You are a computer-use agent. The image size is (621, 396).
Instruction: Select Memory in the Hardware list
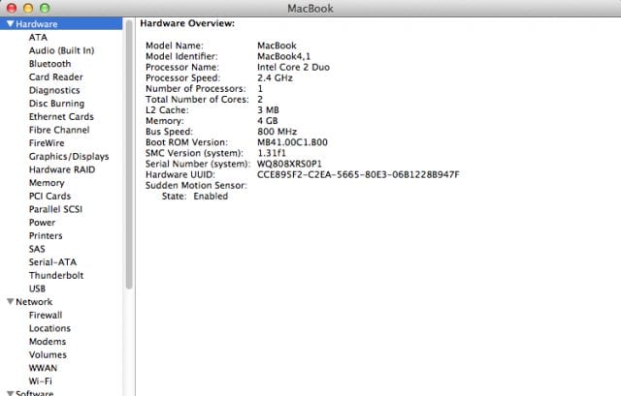pyautogui.click(x=47, y=183)
